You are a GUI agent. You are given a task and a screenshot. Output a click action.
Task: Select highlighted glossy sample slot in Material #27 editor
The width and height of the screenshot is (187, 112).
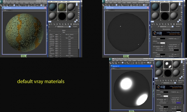pos(168,65)
